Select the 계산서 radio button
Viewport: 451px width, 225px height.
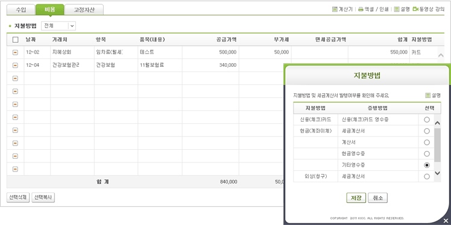(x=427, y=143)
